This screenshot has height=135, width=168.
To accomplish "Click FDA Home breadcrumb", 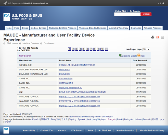I will pyautogui.click(x=12, y=43).
